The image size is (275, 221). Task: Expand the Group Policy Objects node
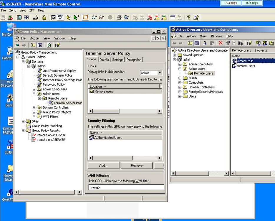34,112
